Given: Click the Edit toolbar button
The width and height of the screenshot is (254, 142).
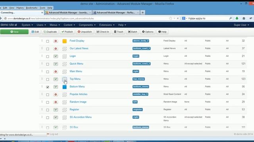Looking at the screenshot, I should click(35, 32).
